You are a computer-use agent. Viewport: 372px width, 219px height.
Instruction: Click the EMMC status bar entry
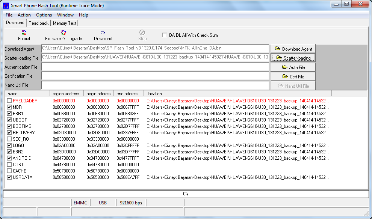[80, 203]
